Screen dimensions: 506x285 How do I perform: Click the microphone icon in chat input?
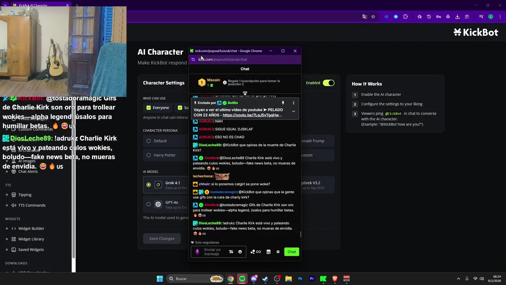197,252
